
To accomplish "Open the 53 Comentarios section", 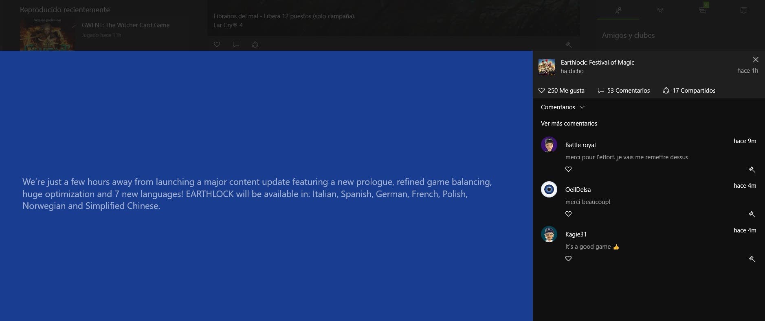I will point(624,91).
